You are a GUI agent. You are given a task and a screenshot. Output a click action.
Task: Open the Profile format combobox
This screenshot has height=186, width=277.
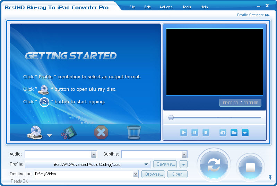pyautogui.click(x=88, y=164)
